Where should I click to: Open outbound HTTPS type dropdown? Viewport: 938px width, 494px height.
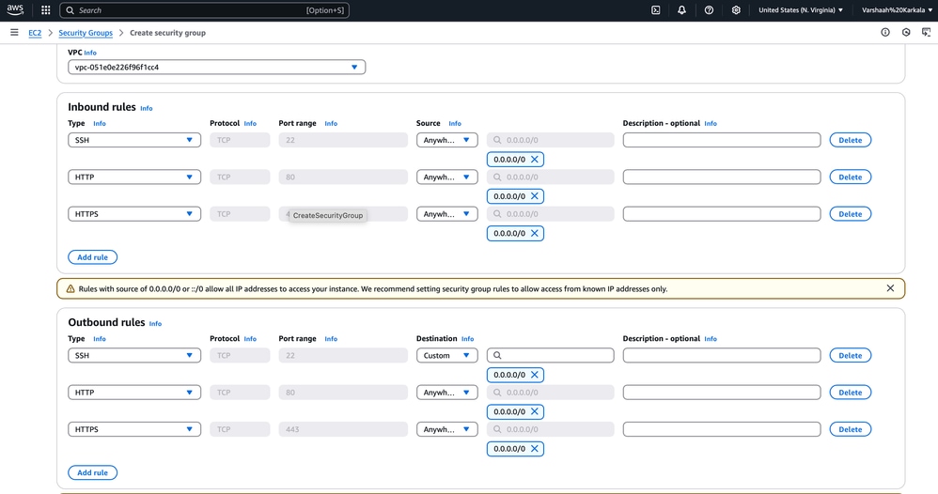click(x=134, y=429)
